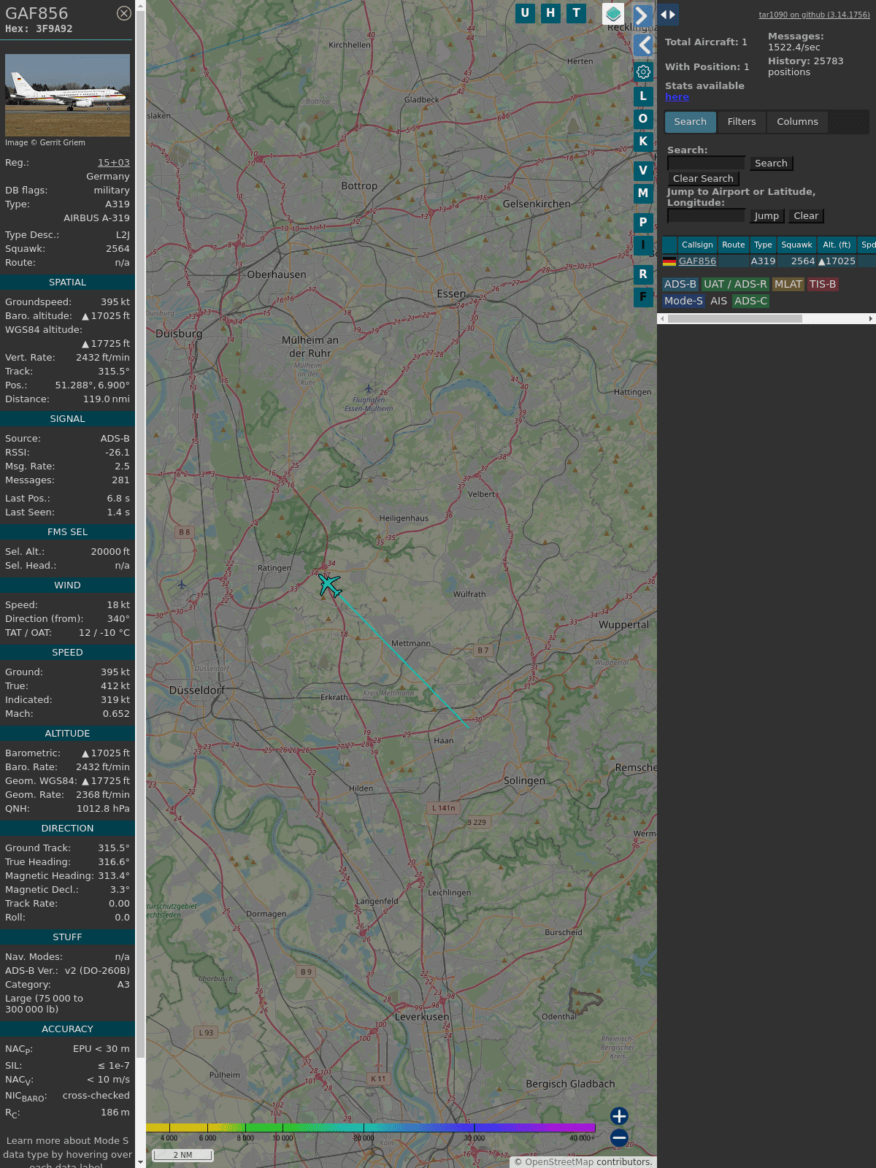Toggle the K map button
This screenshot has width=876, height=1168.
[643, 142]
